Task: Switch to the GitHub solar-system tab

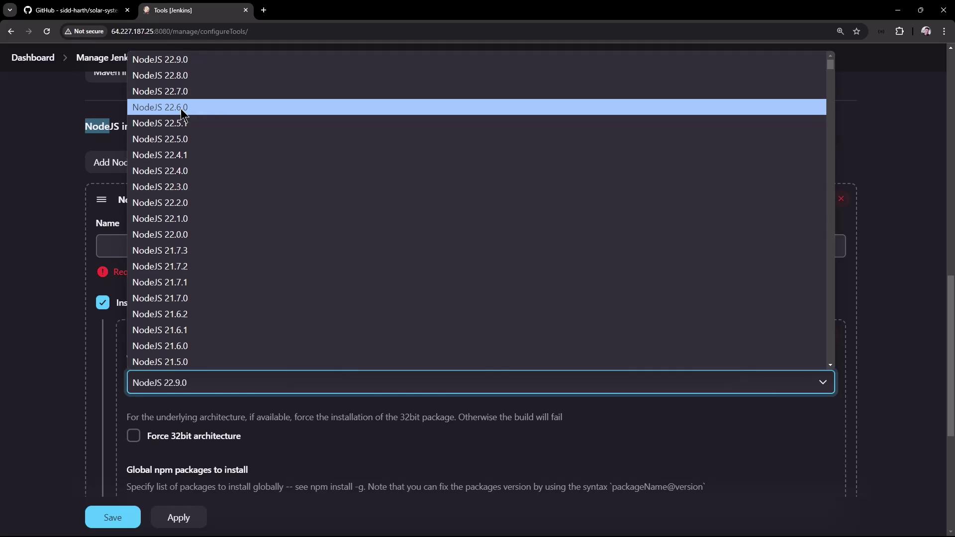Action: [75, 10]
